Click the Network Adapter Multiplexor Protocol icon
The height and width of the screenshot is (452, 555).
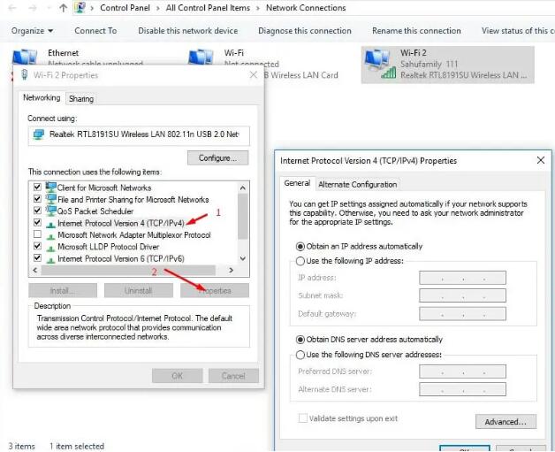coord(51,236)
